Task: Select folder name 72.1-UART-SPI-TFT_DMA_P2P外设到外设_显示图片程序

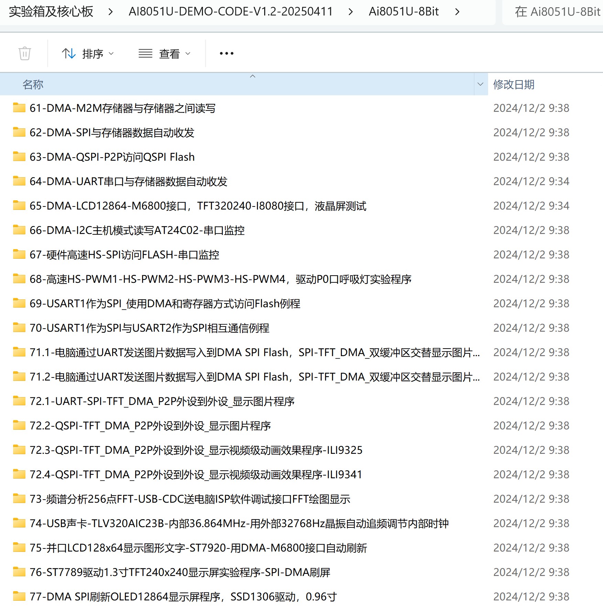Action: point(162,402)
